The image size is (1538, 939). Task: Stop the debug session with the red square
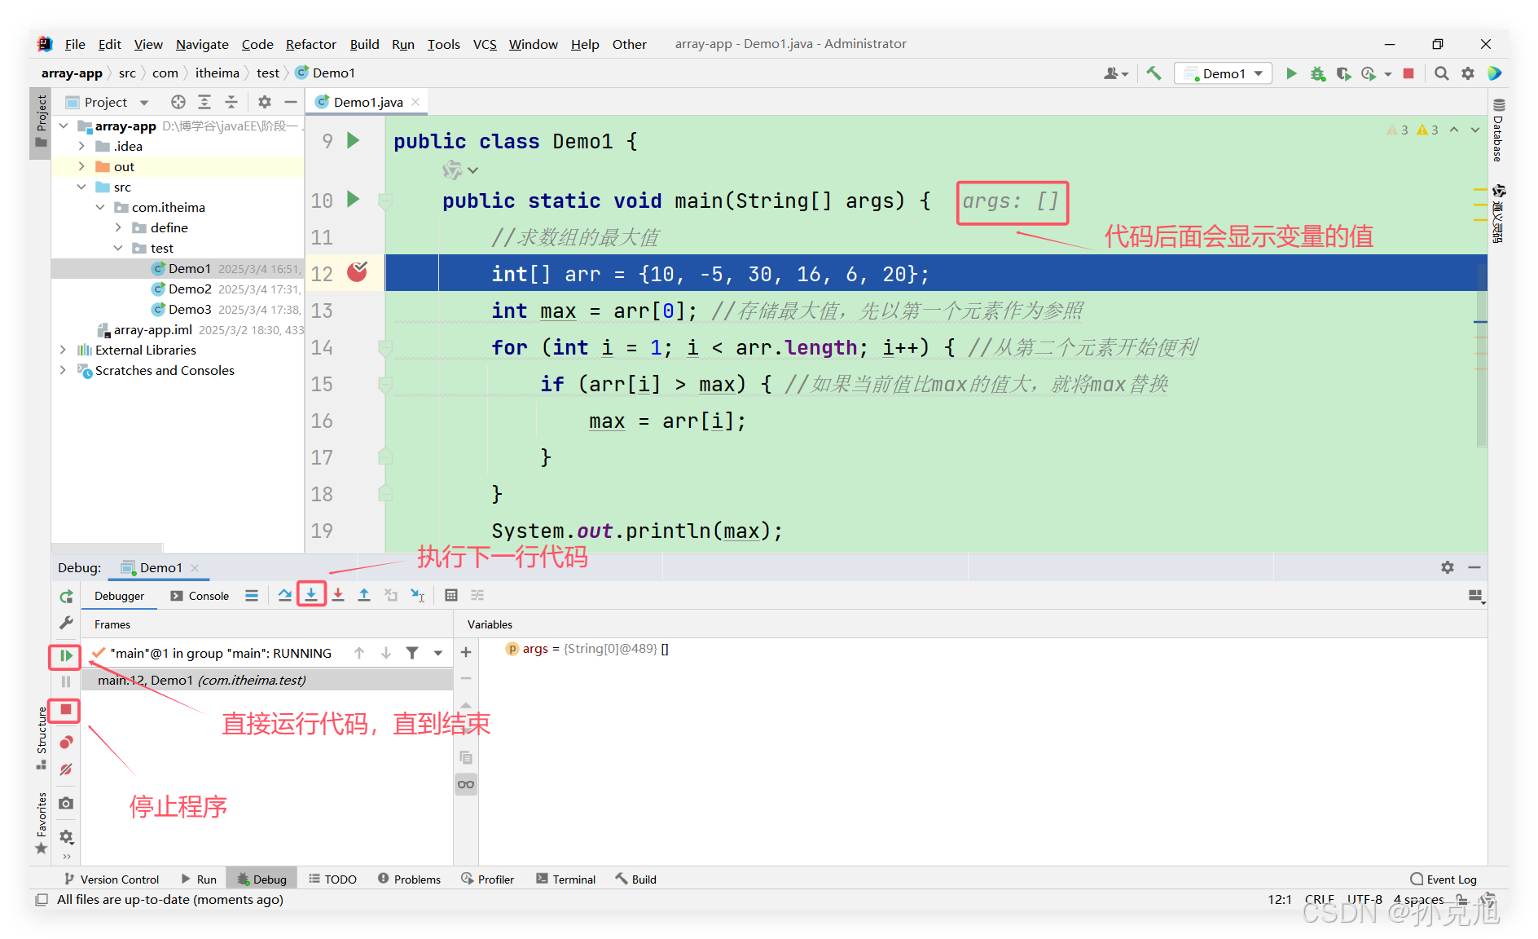(66, 710)
